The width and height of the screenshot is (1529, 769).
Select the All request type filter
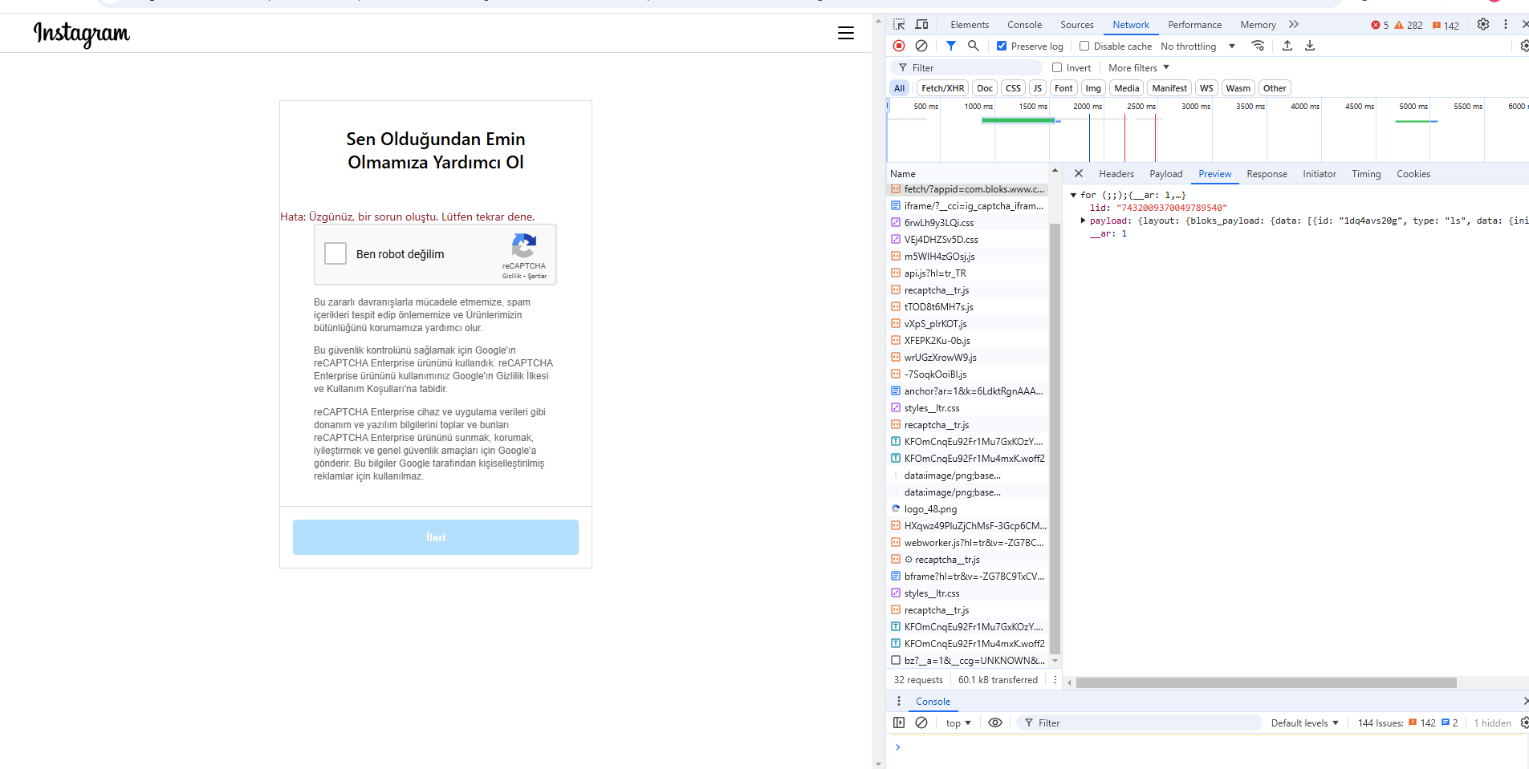point(899,88)
